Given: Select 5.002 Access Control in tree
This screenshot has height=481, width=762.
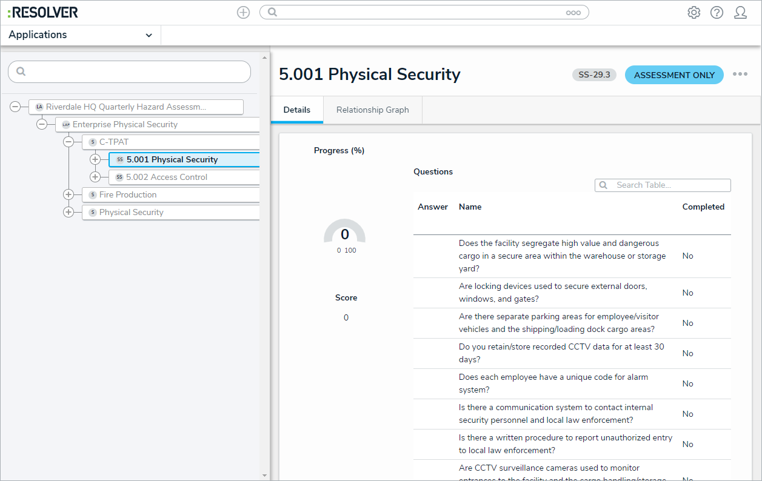Looking at the screenshot, I should pos(184,177).
